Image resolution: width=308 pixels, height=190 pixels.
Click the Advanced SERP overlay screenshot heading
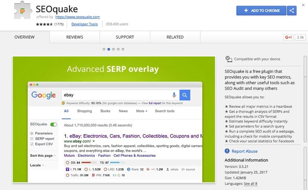[113, 69]
